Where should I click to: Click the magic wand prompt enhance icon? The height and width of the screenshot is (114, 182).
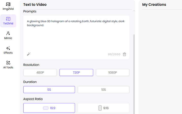[29, 54]
